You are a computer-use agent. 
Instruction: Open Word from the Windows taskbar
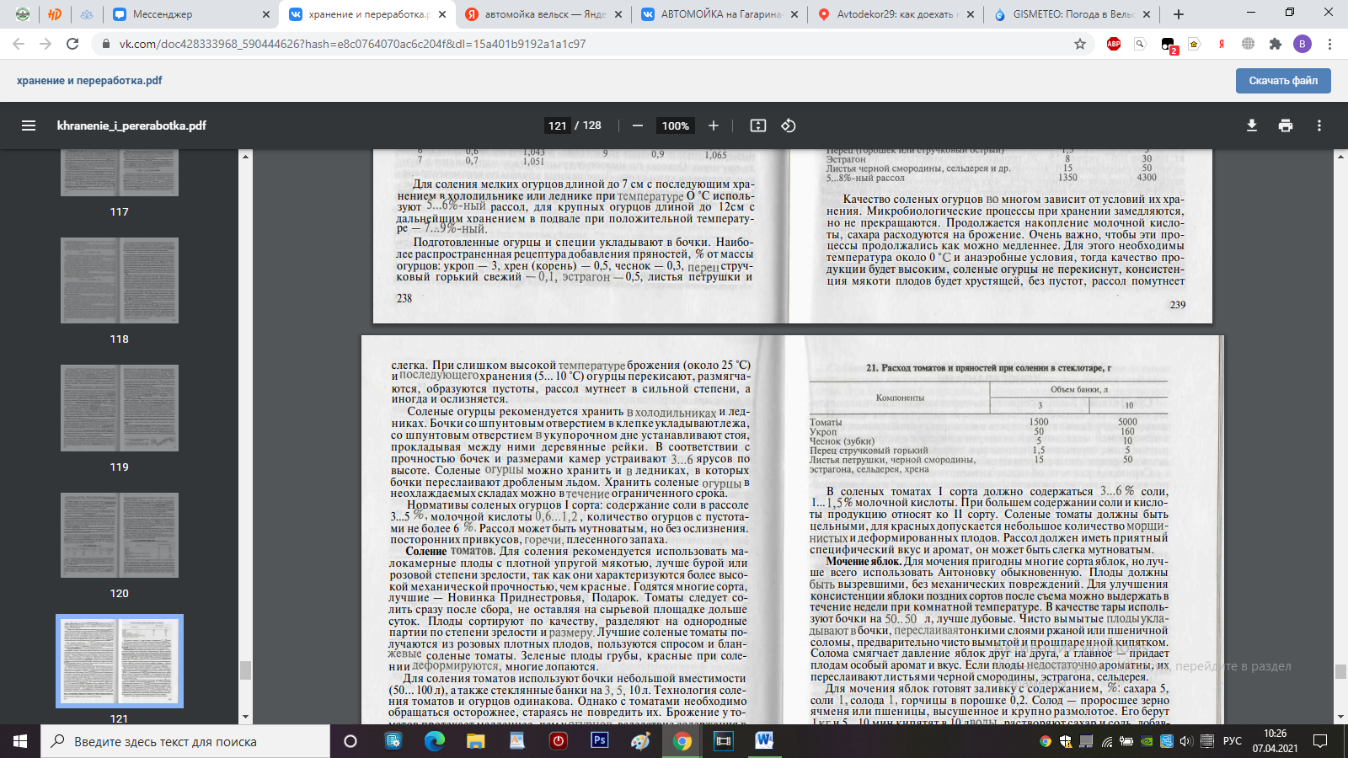point(764,741)
